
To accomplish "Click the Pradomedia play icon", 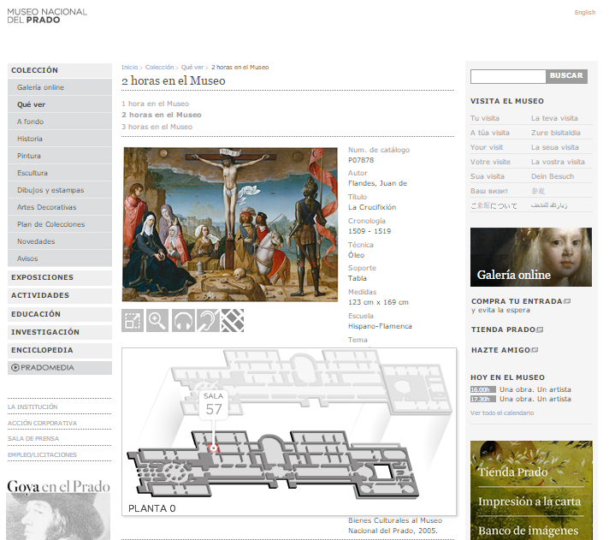I will pyautogui.click(x=15, y=368).
